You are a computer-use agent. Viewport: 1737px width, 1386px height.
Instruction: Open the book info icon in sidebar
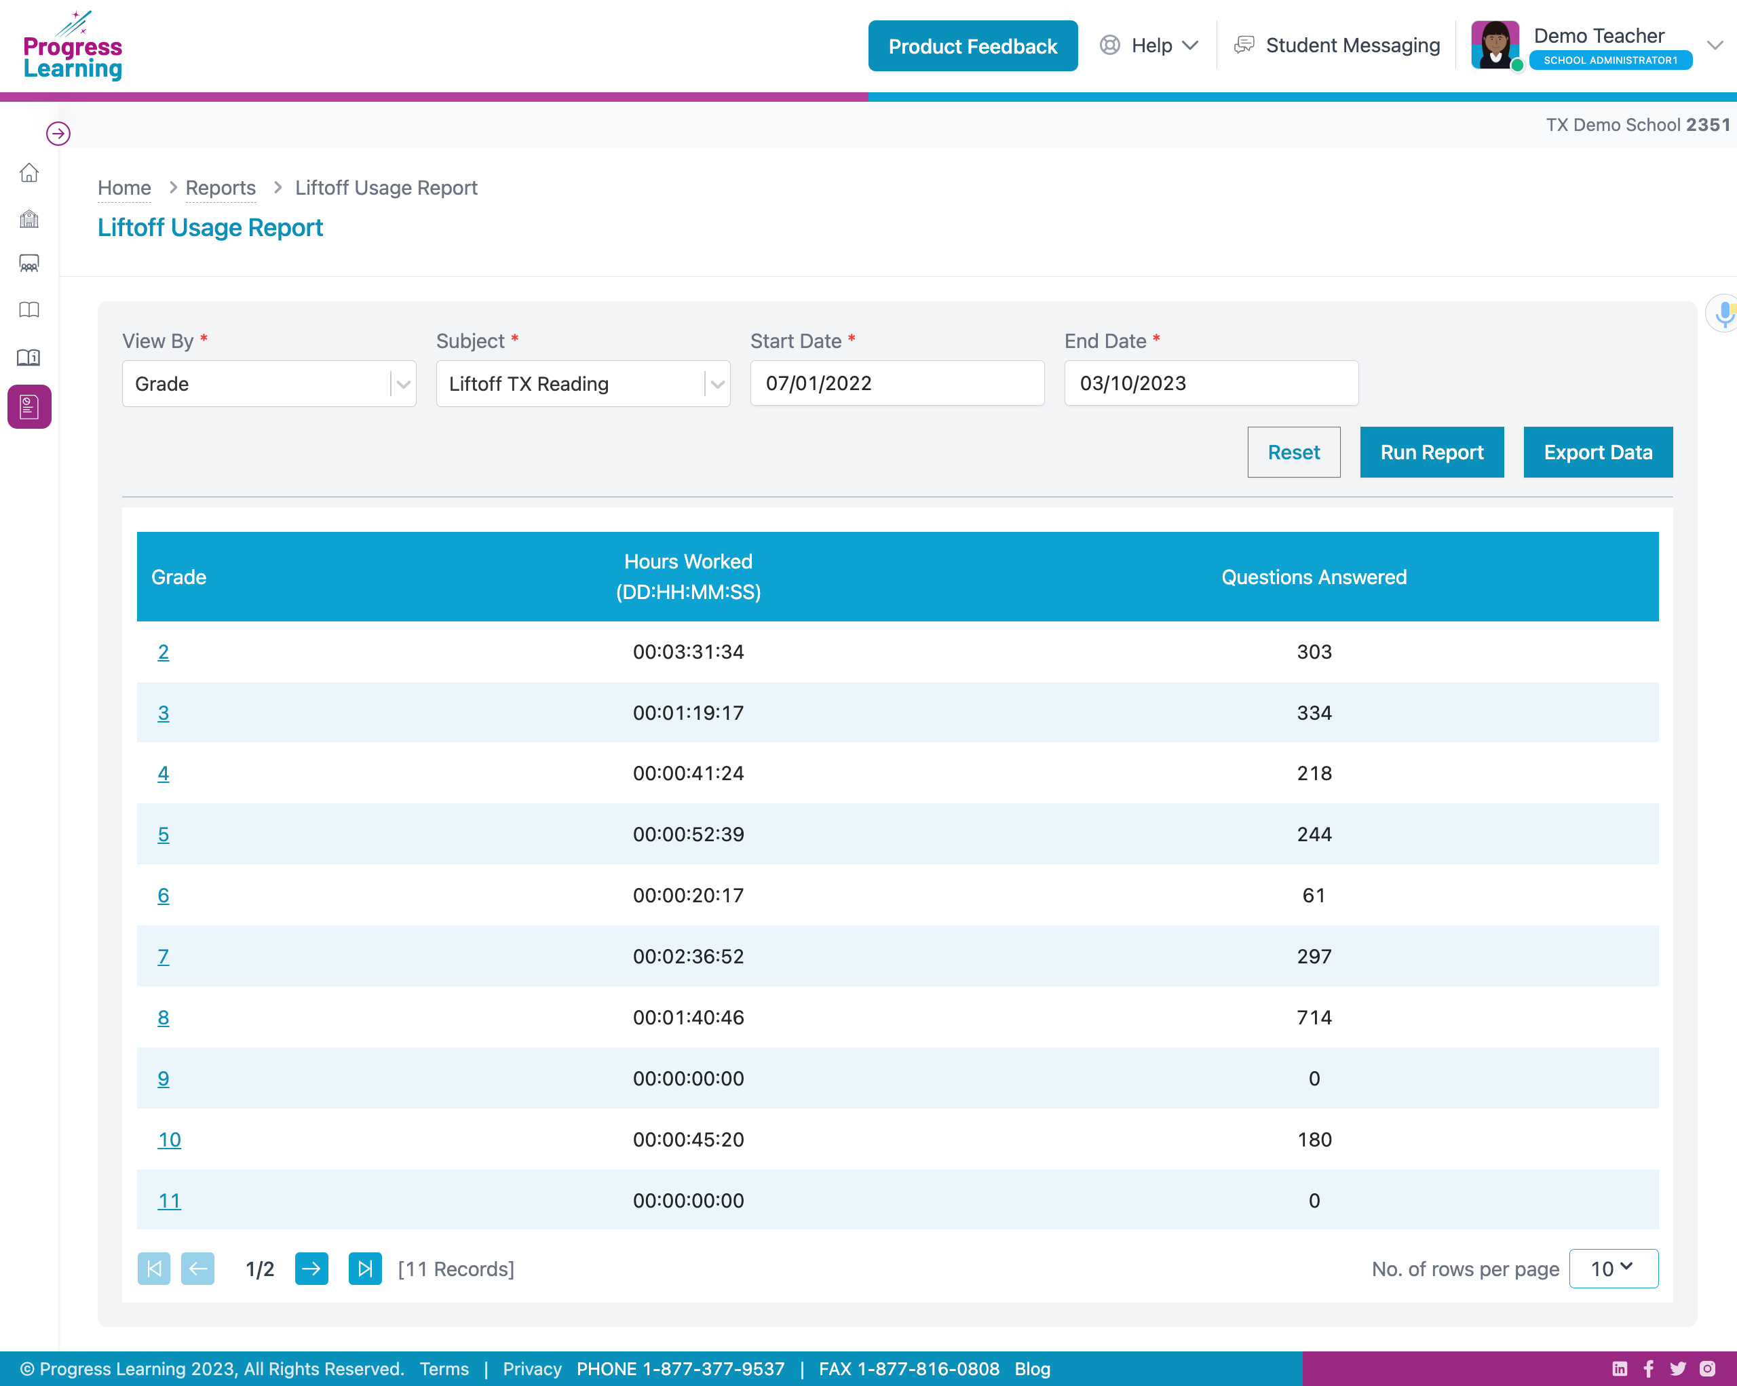tap(29, 358)
